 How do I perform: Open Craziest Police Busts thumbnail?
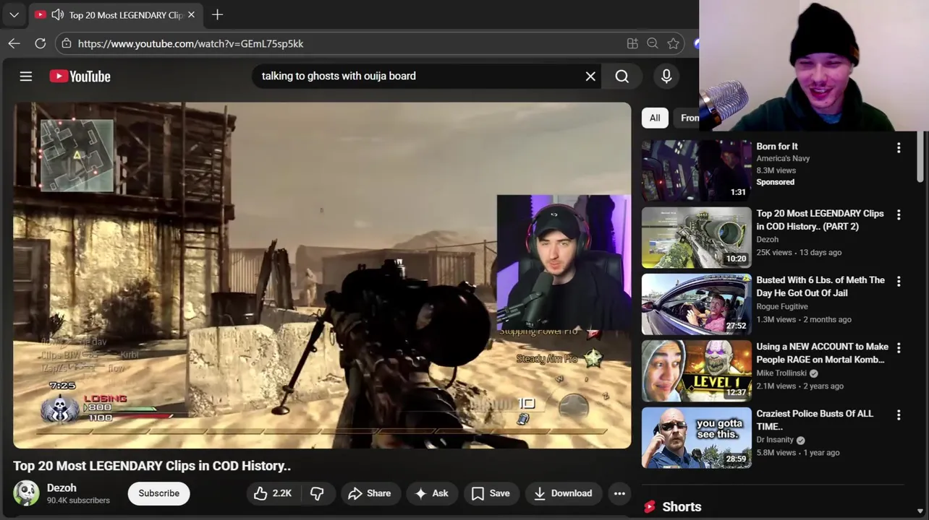point(697,438)
